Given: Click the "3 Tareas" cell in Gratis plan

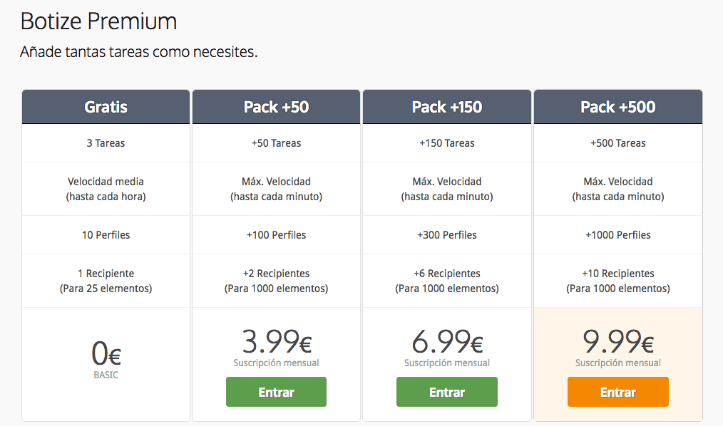Looking at the screenshot, I should [x=106, y=143].
